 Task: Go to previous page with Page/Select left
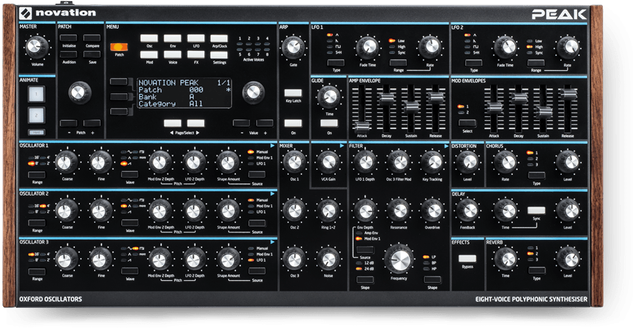172,123
